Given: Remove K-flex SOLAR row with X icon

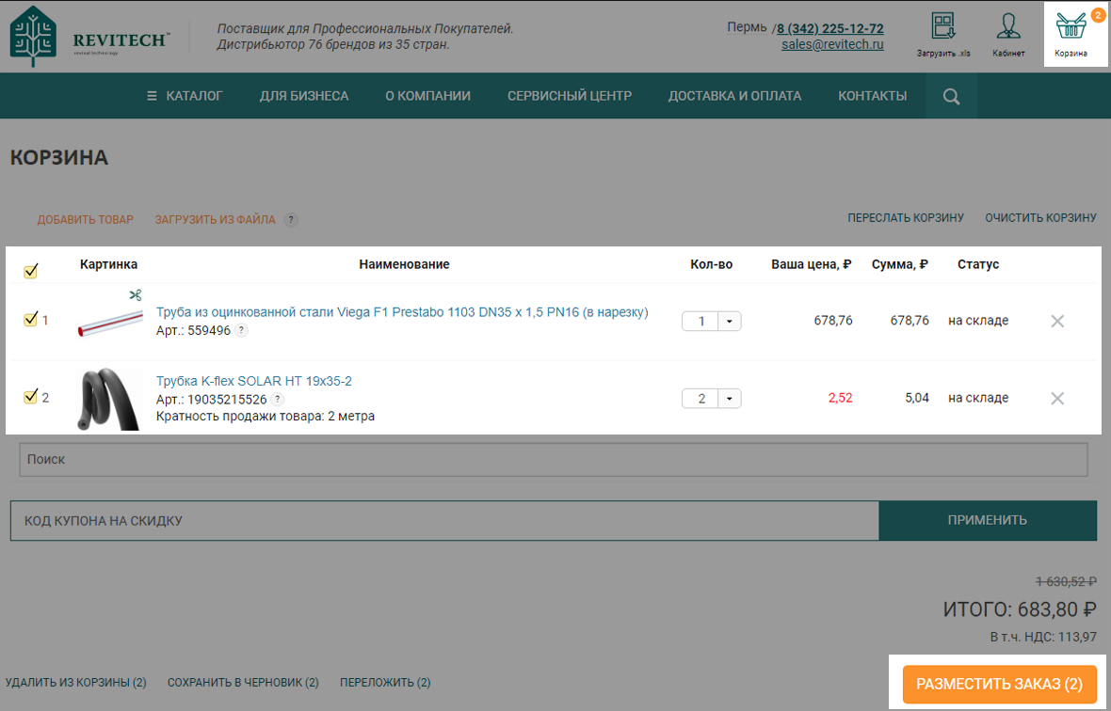Looking at the screenshot, I should [1057, 399].
